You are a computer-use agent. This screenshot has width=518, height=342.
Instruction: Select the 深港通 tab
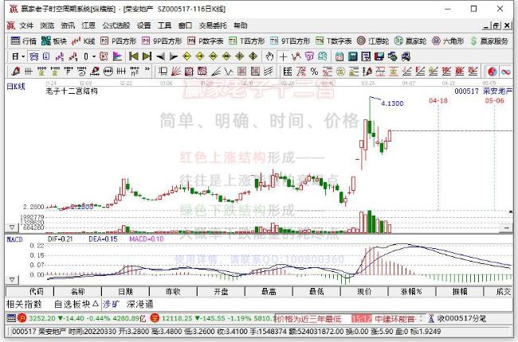pos(139,304)
